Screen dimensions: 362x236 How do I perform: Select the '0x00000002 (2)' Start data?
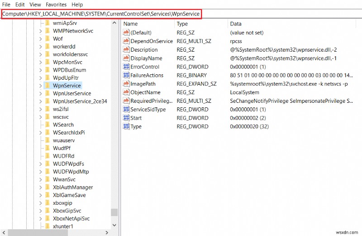(x=248, y=118)
